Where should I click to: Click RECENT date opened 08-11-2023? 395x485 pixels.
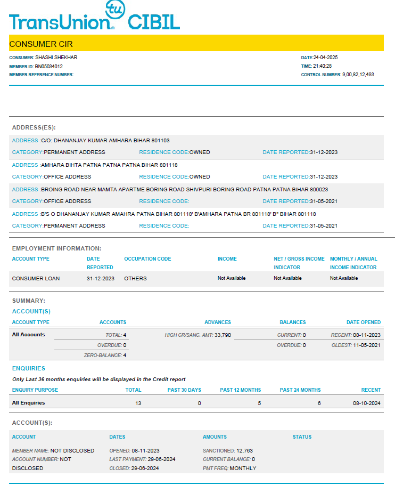pos(356,335)
